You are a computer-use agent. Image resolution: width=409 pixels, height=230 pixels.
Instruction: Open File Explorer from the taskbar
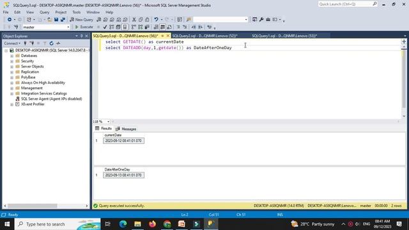pos(137,224)
